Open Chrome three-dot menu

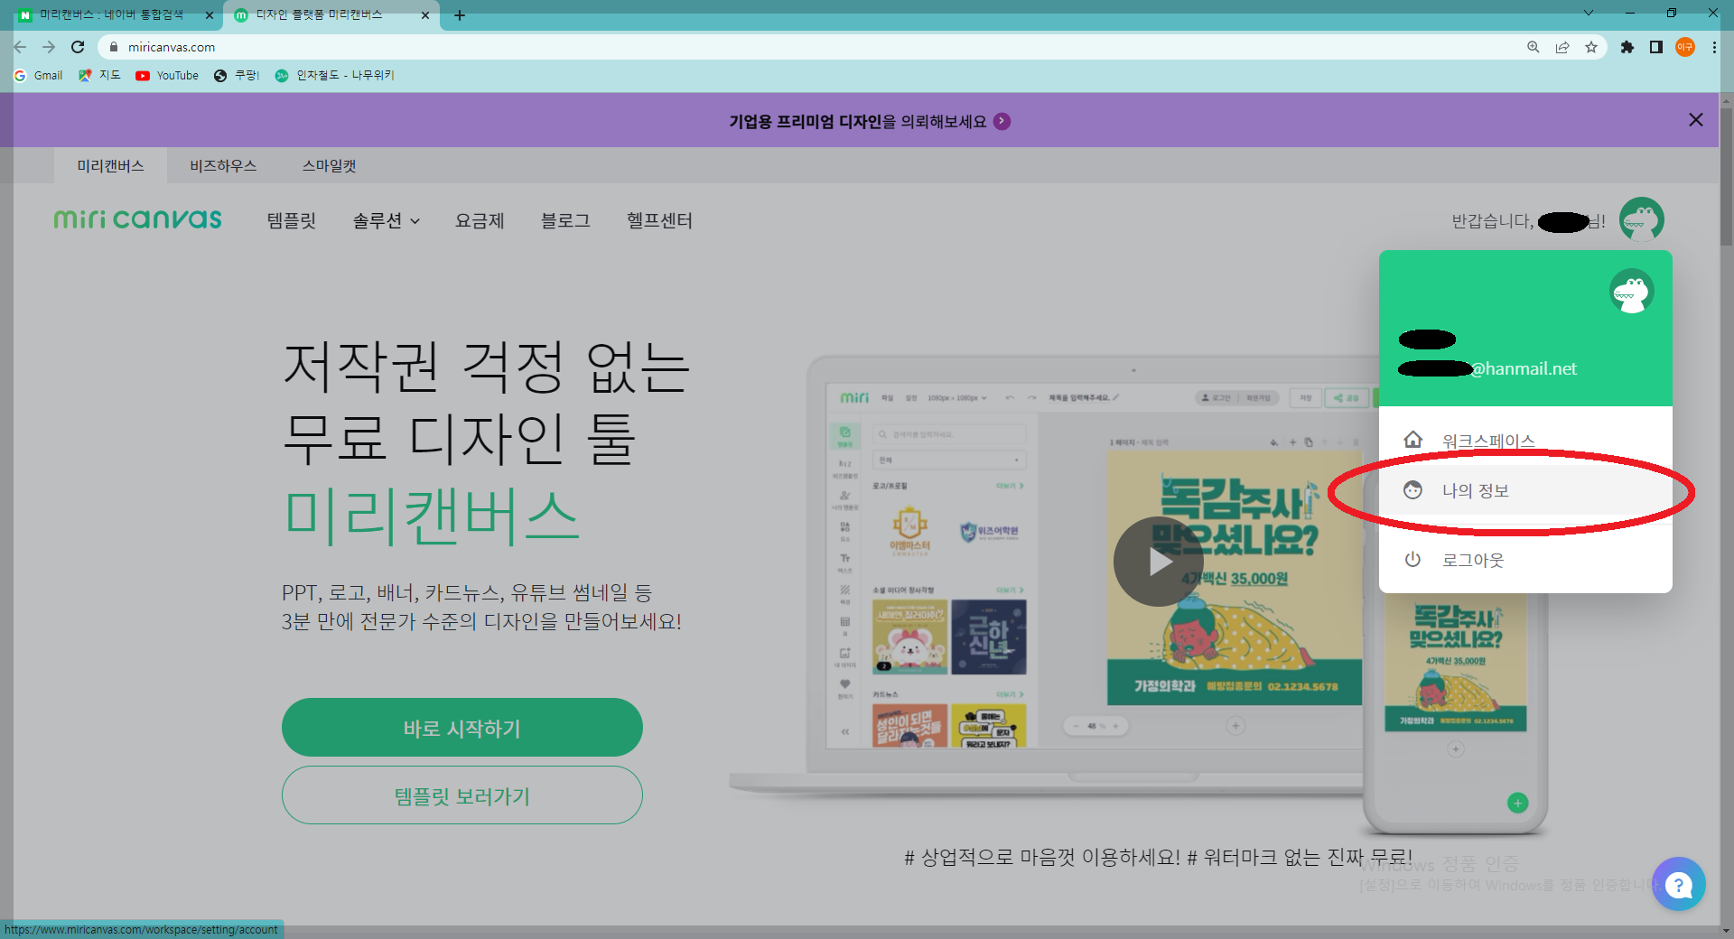pyautogui.click(x=1714, y=47)
